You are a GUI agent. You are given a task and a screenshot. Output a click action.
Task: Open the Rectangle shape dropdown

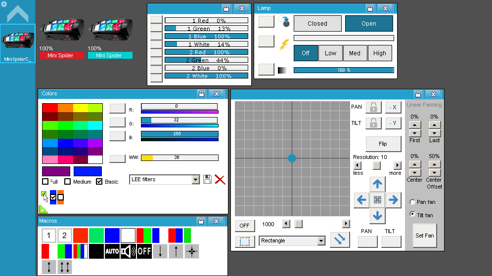[321, 240]
